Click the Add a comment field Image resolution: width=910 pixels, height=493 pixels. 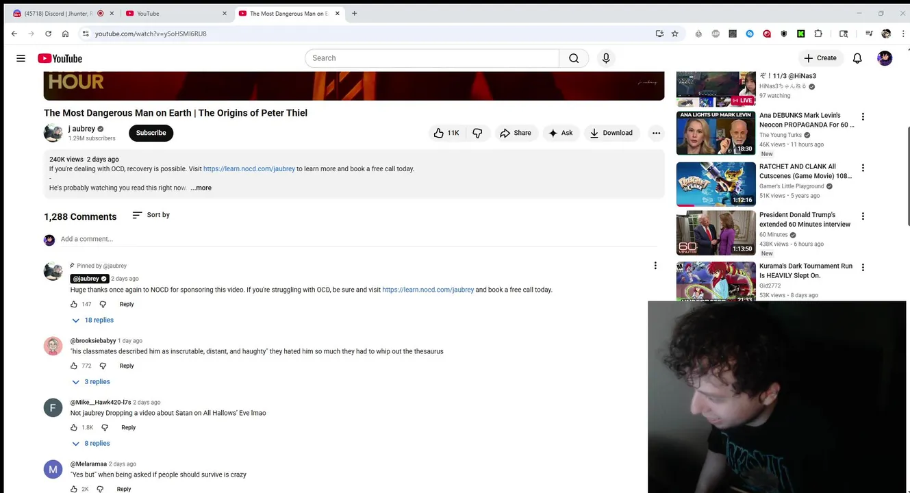click(358, 239)
